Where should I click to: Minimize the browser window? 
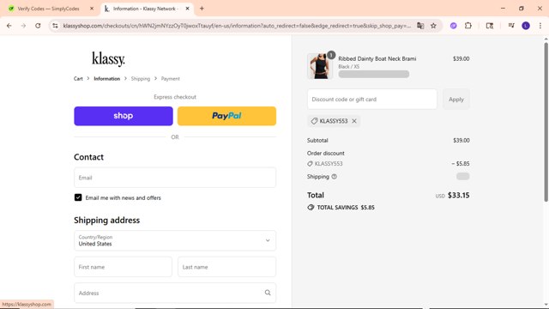pyautogui.click(x=503, y=9)
